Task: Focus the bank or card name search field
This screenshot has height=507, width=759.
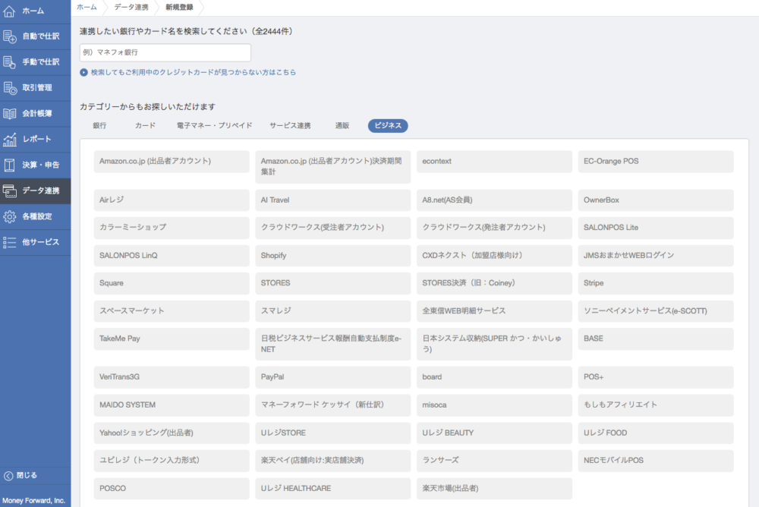Action: click(165, 52)
